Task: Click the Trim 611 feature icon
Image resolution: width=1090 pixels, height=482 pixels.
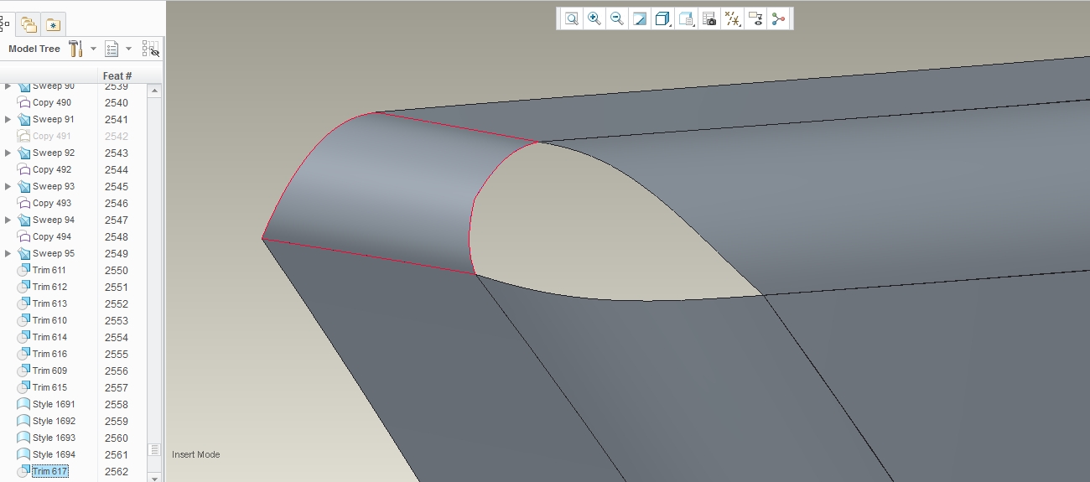Action: point(23,270)
